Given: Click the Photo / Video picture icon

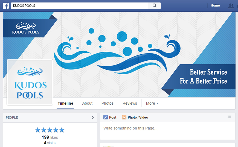Looking at the screenshot, I should click(124, 117).
